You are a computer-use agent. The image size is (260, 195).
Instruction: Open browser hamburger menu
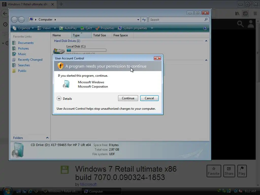[255, 13]
